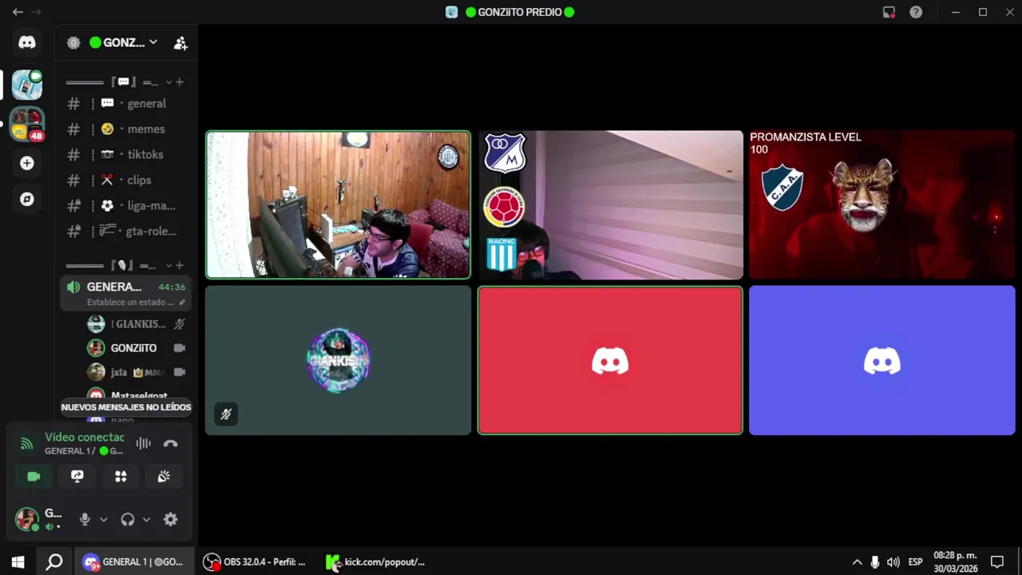Select the GENERA... voice channel
The width and height of the screenshot is (1022, 575).
pyautogui.click(x=126, y=293)
